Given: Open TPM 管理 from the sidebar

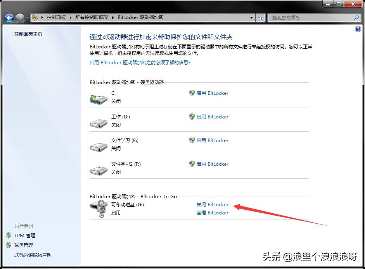Looking at the screenshot, I should click(x=25, y=235).
